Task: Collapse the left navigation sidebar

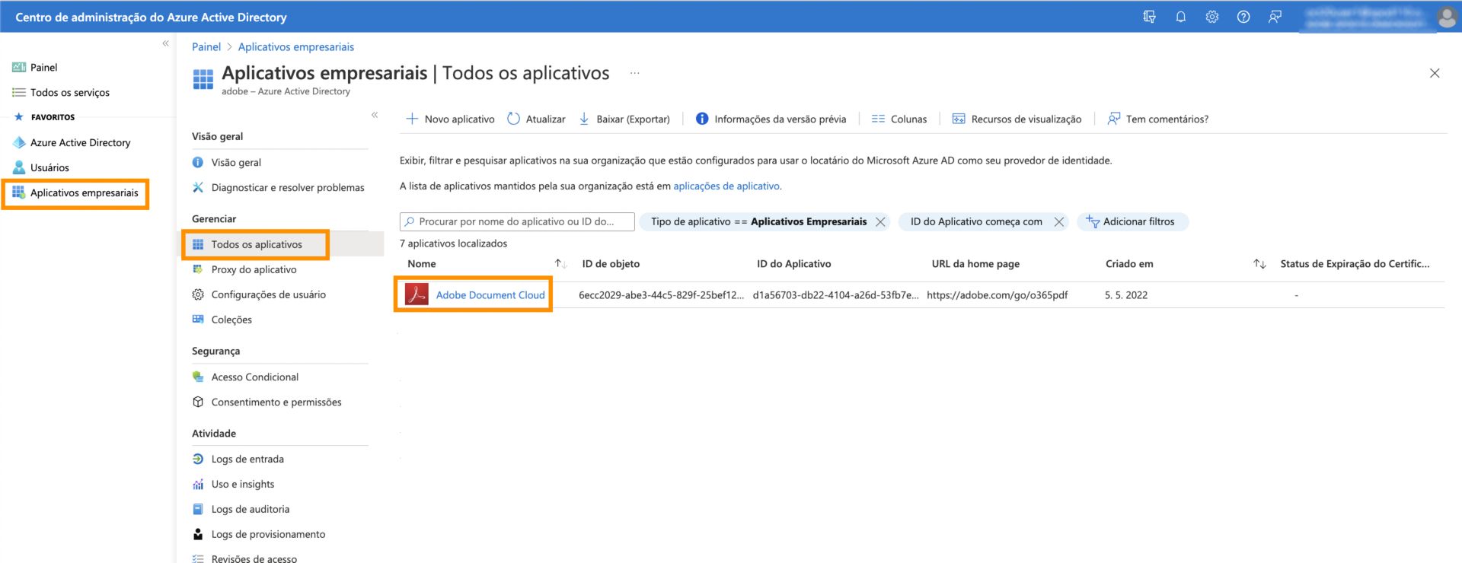Action: click(x=165, y=44)
